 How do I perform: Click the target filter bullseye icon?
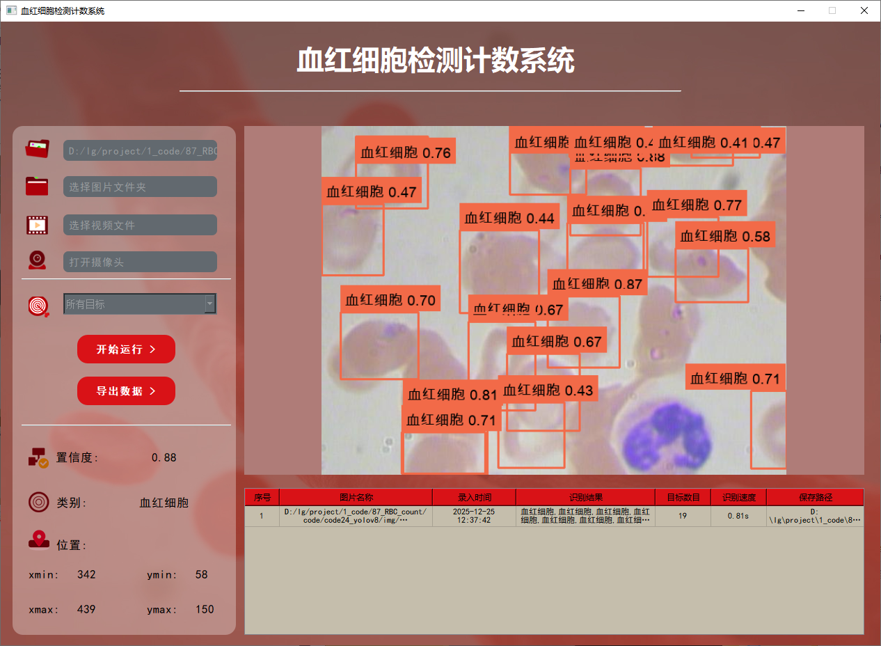[39, 306]
